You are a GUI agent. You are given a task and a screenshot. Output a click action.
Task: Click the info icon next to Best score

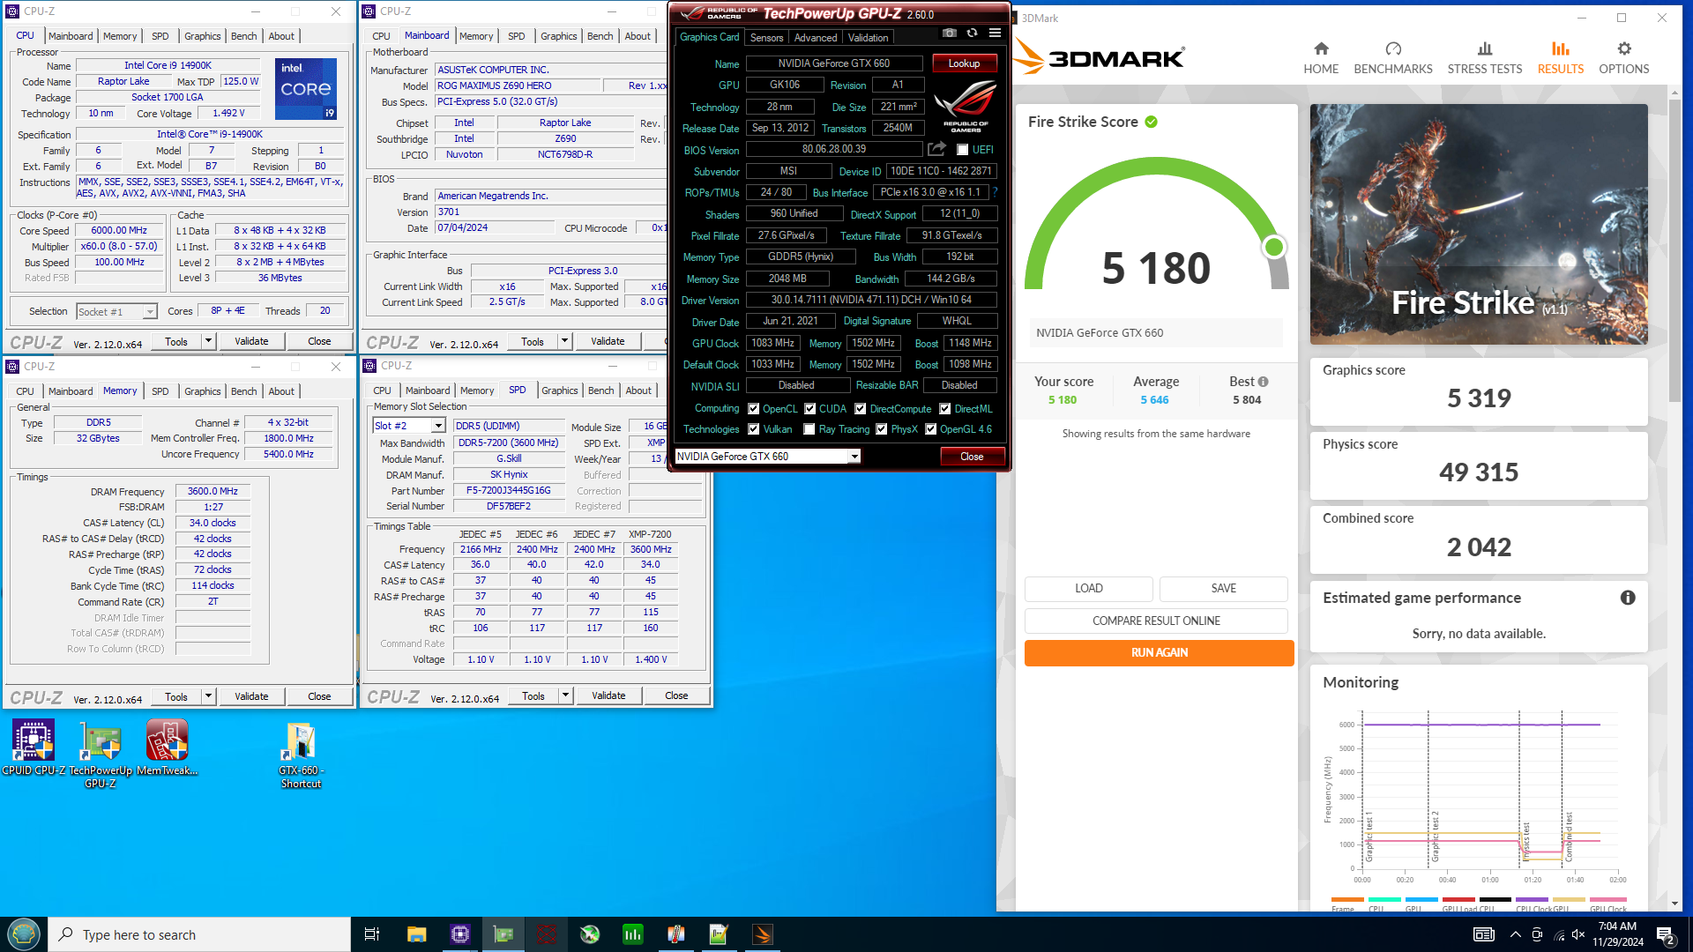1263,382
